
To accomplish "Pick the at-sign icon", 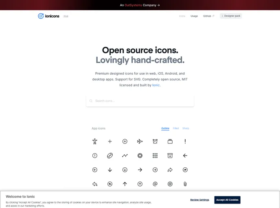I will [155, 184].
